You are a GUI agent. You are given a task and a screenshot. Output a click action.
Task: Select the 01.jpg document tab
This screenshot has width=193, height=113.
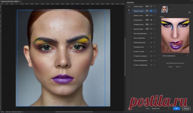pyautogui.click(x=10, y=1)
